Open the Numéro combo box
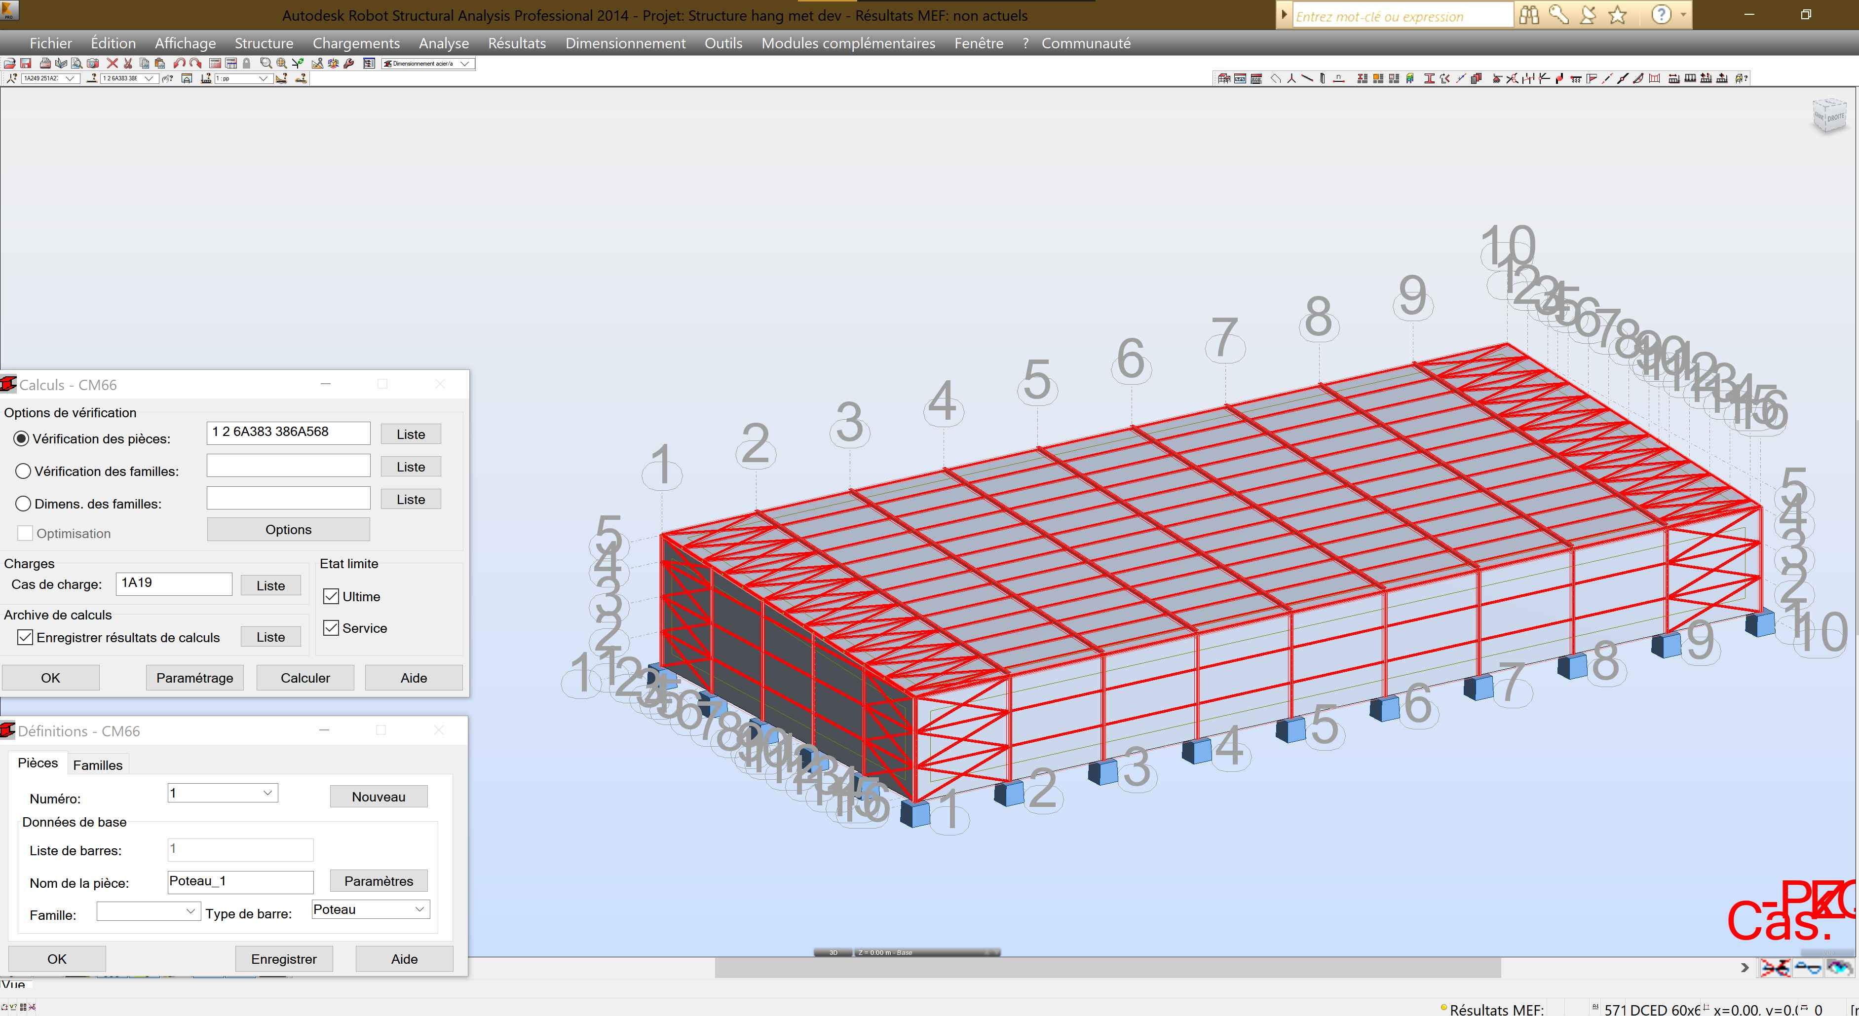1859x1016 pixels. point(267,793)
